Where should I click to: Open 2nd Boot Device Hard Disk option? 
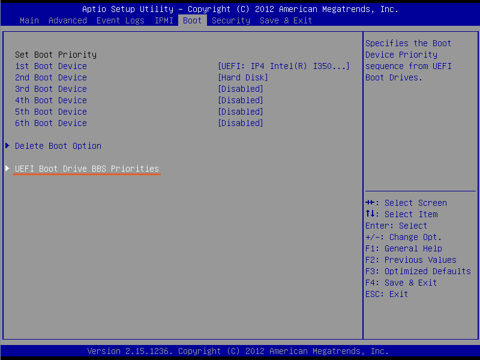[x=242, y=77]
